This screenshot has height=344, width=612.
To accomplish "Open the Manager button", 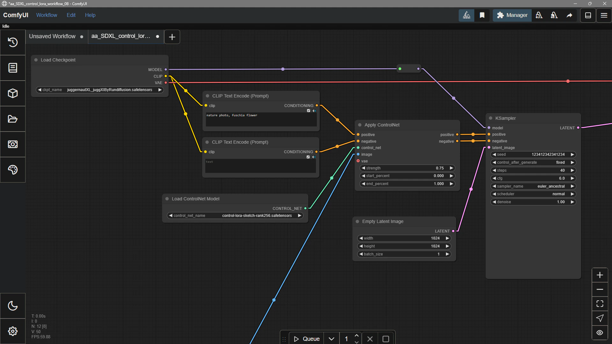I will 512,15.
